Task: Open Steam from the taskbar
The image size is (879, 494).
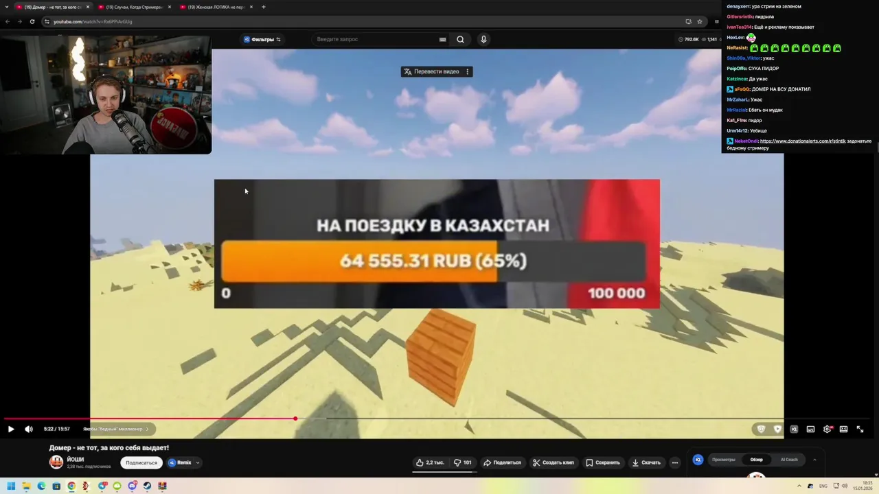Action: (x=147, y=486)
